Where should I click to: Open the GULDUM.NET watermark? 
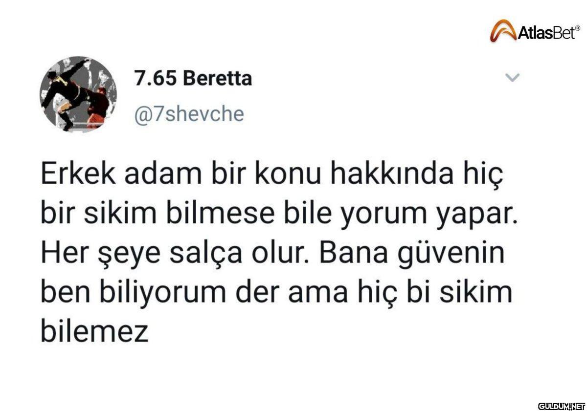562,406
